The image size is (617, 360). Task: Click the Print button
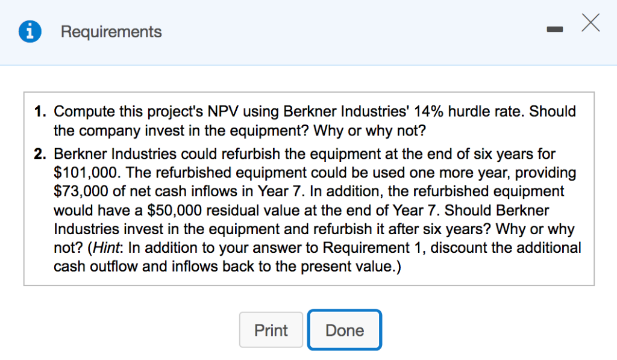271,330
